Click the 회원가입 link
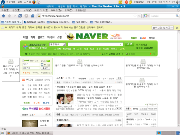The width and height of the screenshot is (180, 135). pos(26,73)
